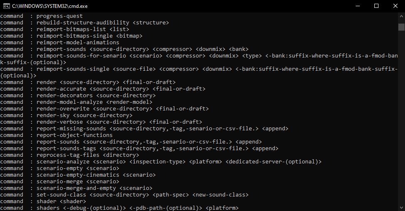Click the vertical scrollbar thumb
This screenshot has width=405, height=211.
tap(401, 27)
